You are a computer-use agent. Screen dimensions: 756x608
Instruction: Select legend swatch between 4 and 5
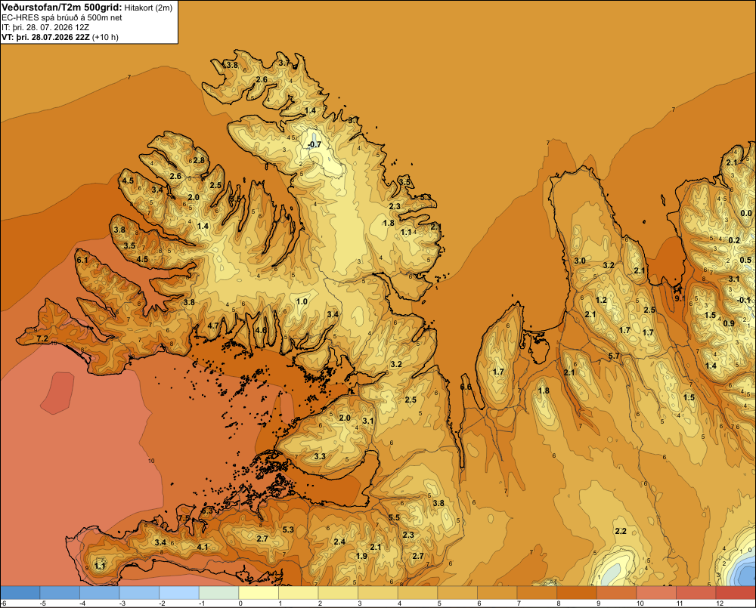click(417, 593)
